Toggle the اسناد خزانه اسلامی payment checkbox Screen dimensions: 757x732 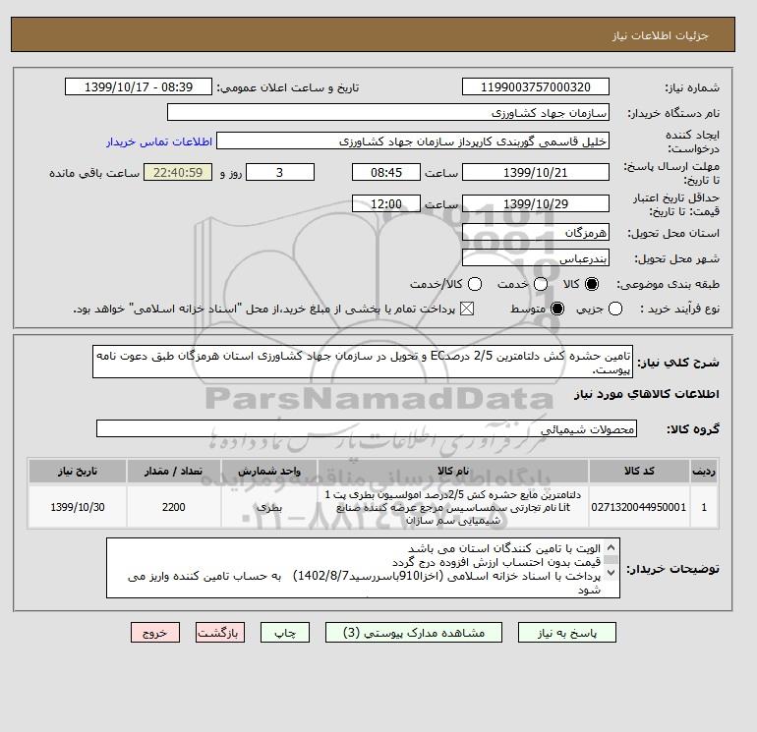(x=467, y=309)
